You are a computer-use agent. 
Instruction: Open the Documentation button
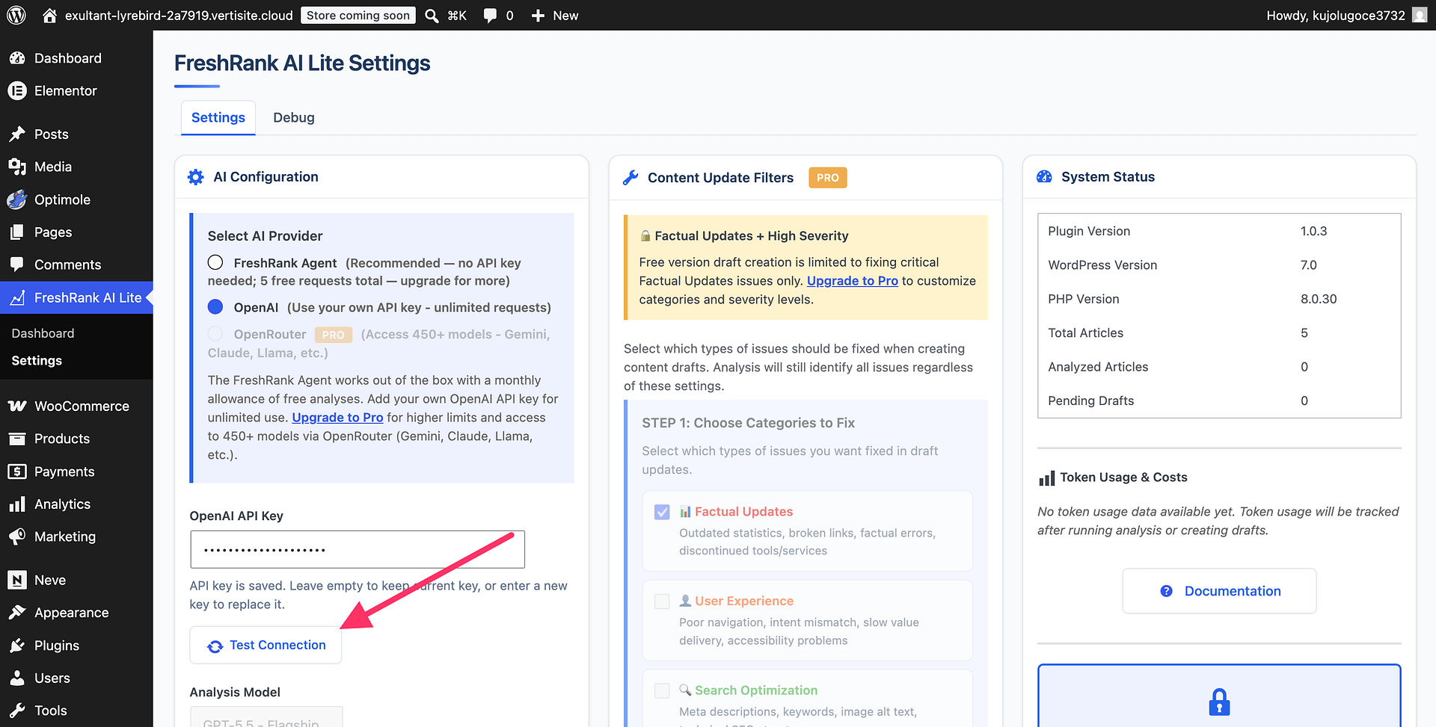1219,591
